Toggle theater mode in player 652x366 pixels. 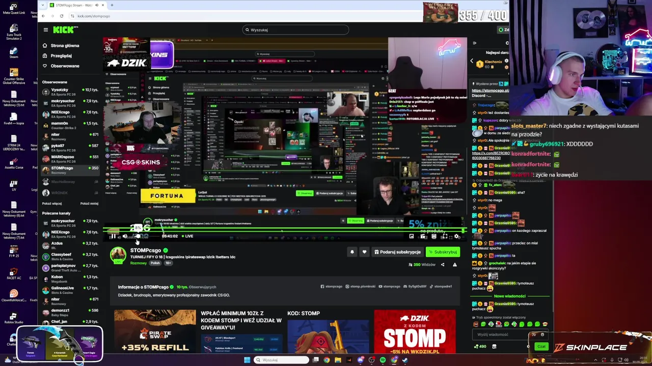click(434, 236)
